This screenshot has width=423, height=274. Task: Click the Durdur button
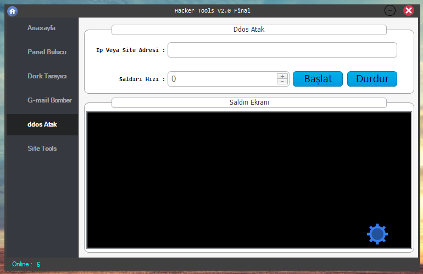[372, 79]
